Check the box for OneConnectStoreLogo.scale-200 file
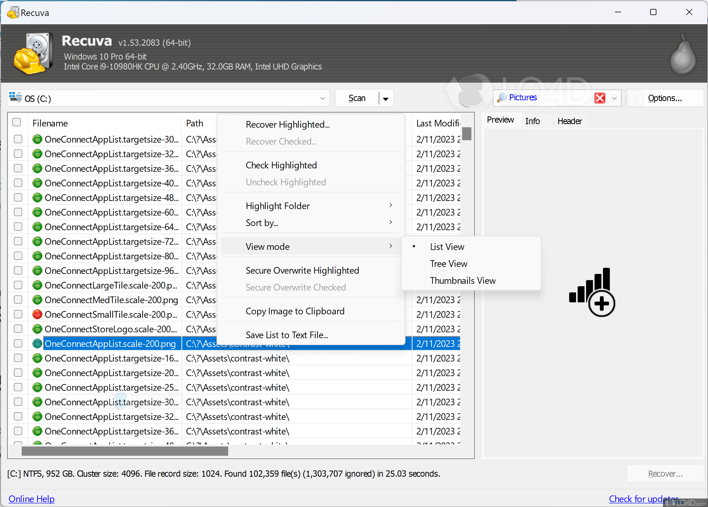Screen dimensions: 708x507 (x=18, y=329)
